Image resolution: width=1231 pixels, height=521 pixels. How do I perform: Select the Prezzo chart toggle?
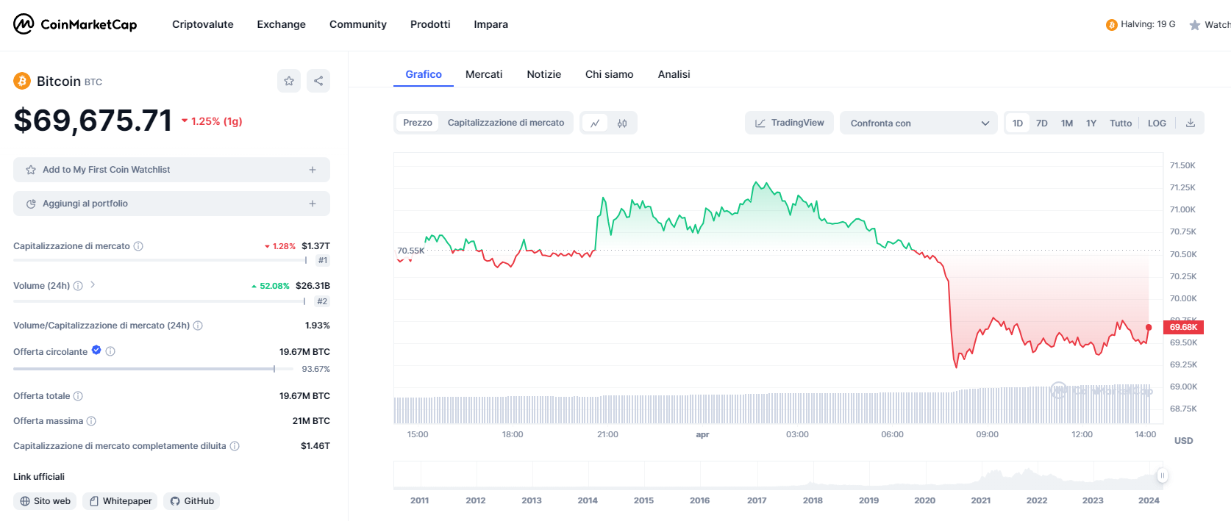pyautogui.click(x=417, y=123)
